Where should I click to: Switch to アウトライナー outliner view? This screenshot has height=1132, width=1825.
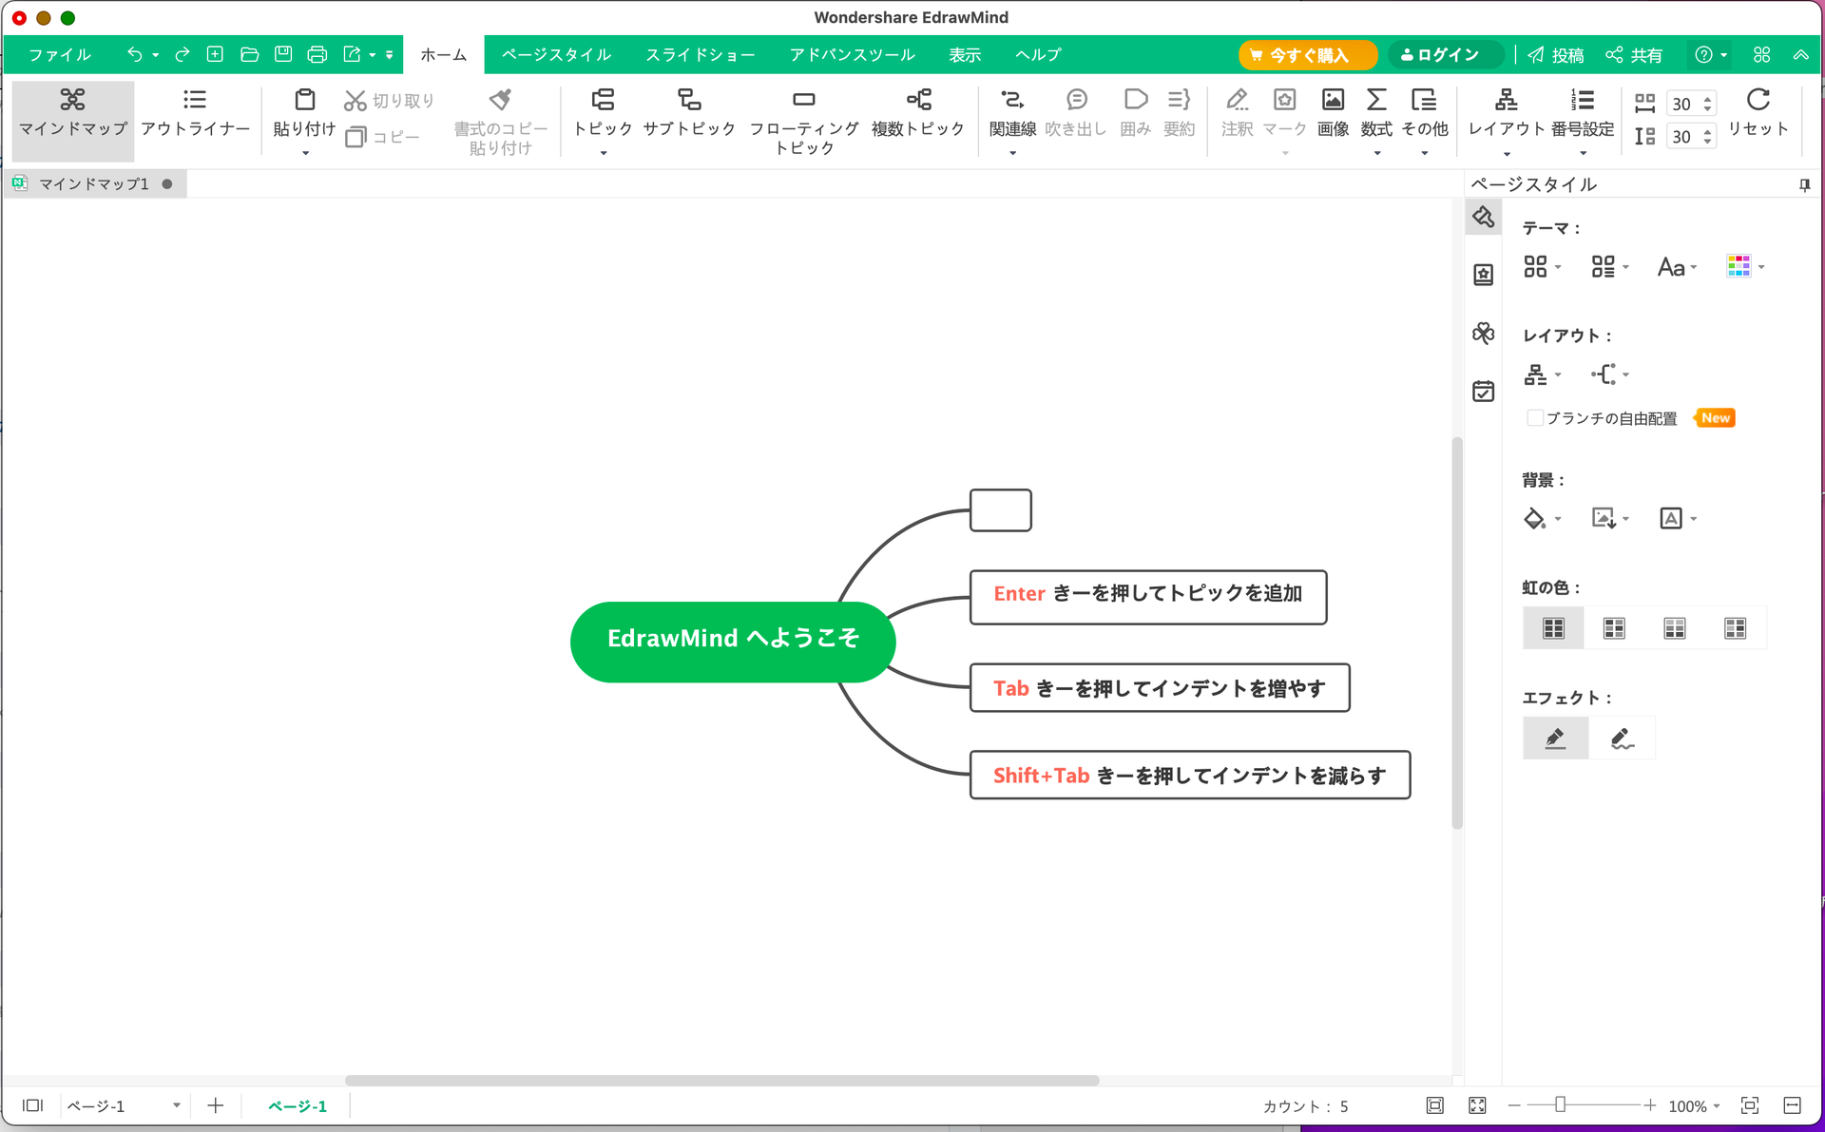(x=195, y=113)
